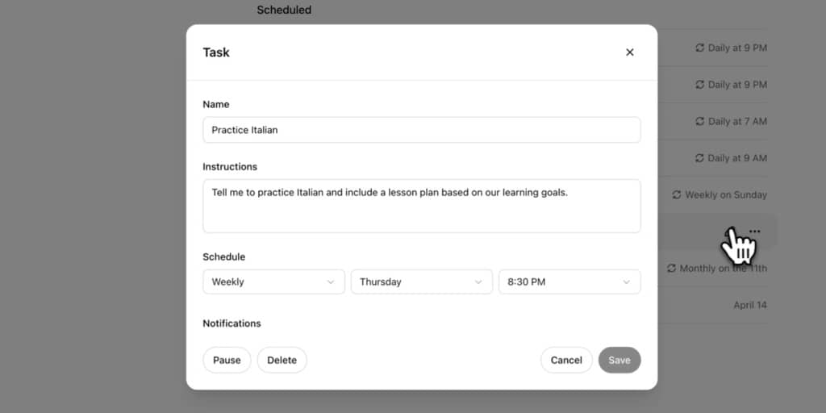Click the repeat icon on the first Daily at 9 PM row
The image size is (826, 413).
[x=700, y=48]
